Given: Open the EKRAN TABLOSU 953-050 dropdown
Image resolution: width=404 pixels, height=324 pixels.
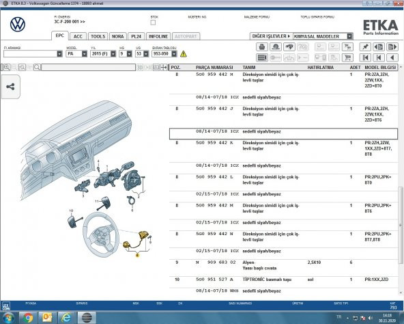Looking at the screenshot, I should tap(174, 54).
